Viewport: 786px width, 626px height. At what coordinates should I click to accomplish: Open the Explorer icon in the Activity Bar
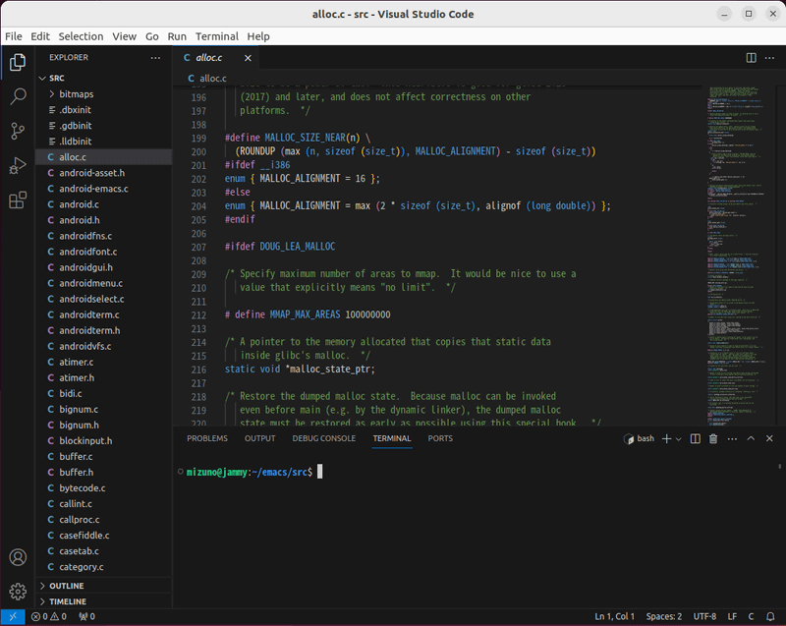[17, 61]
